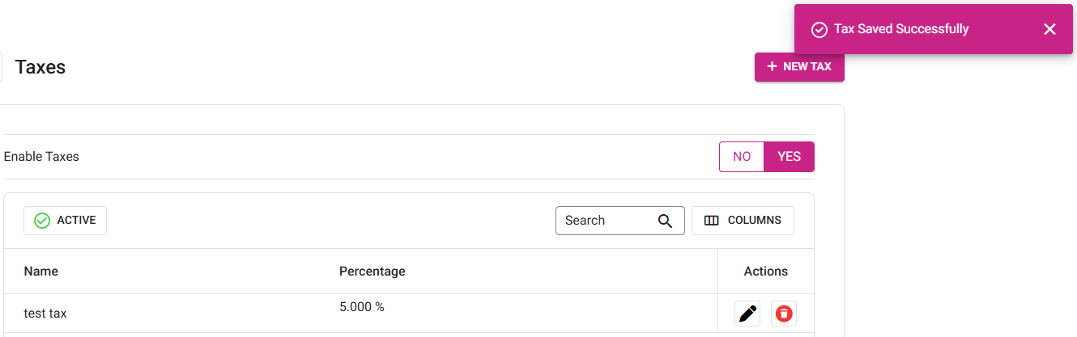This screenshot has height=337, width=1077.
Task: Click the magnifying glass search icon
Action: pos(666,221)
